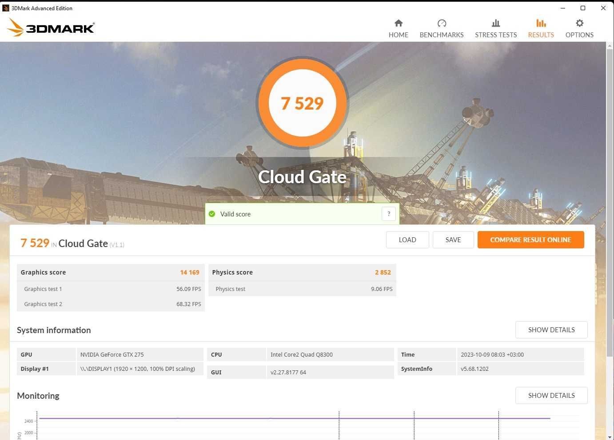The height and width of the screenshot is (440, 614).
Task: Click COMPARE RESULT ONLINE button
Action: (x=531, y=240)
